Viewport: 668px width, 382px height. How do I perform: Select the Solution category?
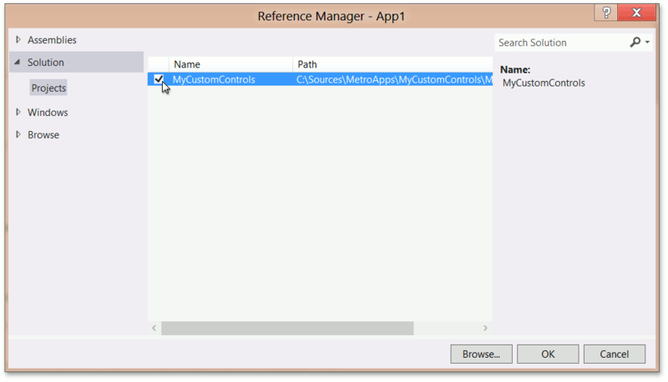point(77,62)
